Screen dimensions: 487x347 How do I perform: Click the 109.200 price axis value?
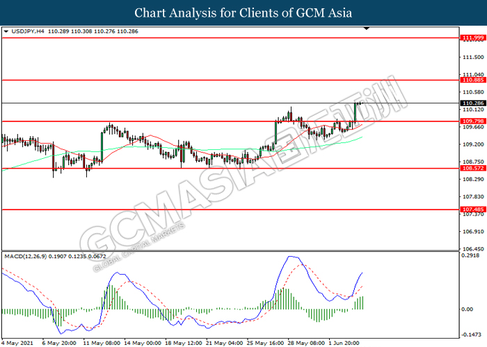pyautogui.click(x=473, y=144)
